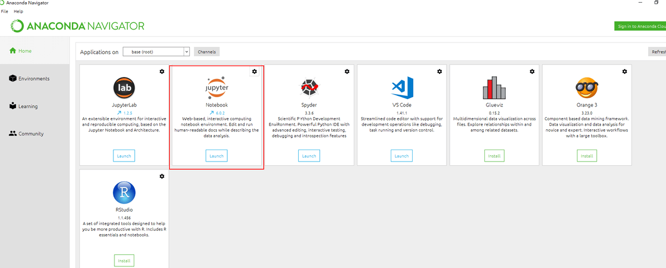Launch JupyterLab
Viewport: 666px width, 268px height.
124,156
